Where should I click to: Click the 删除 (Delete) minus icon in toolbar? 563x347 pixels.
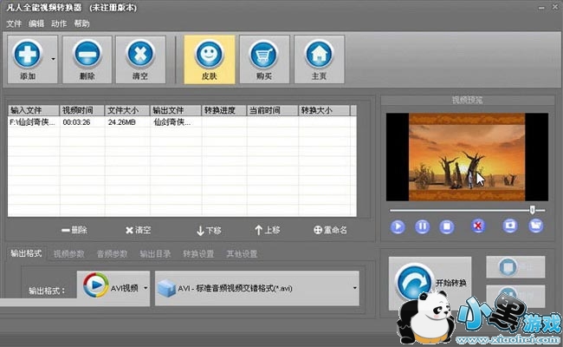tap(88, 56)
